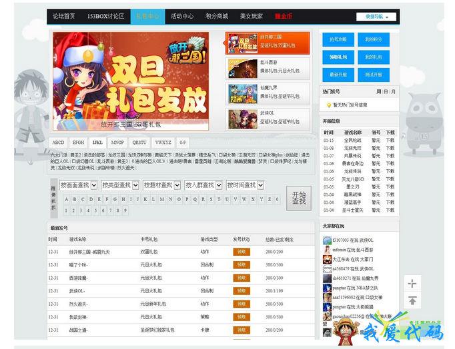Image resolution: width=455 pixels, height=349 pixels.
Task: Switch hot list to 周 view
Action: point(379,91)
